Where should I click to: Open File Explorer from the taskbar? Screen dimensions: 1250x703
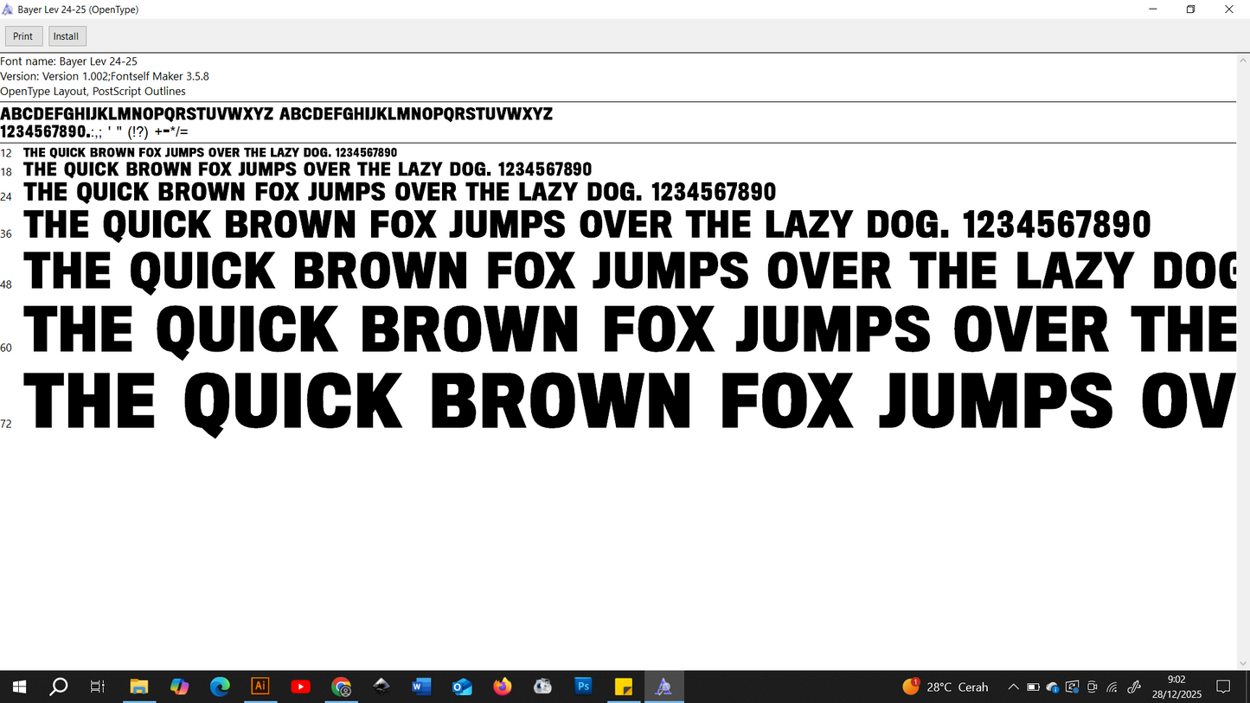[139, 686]
